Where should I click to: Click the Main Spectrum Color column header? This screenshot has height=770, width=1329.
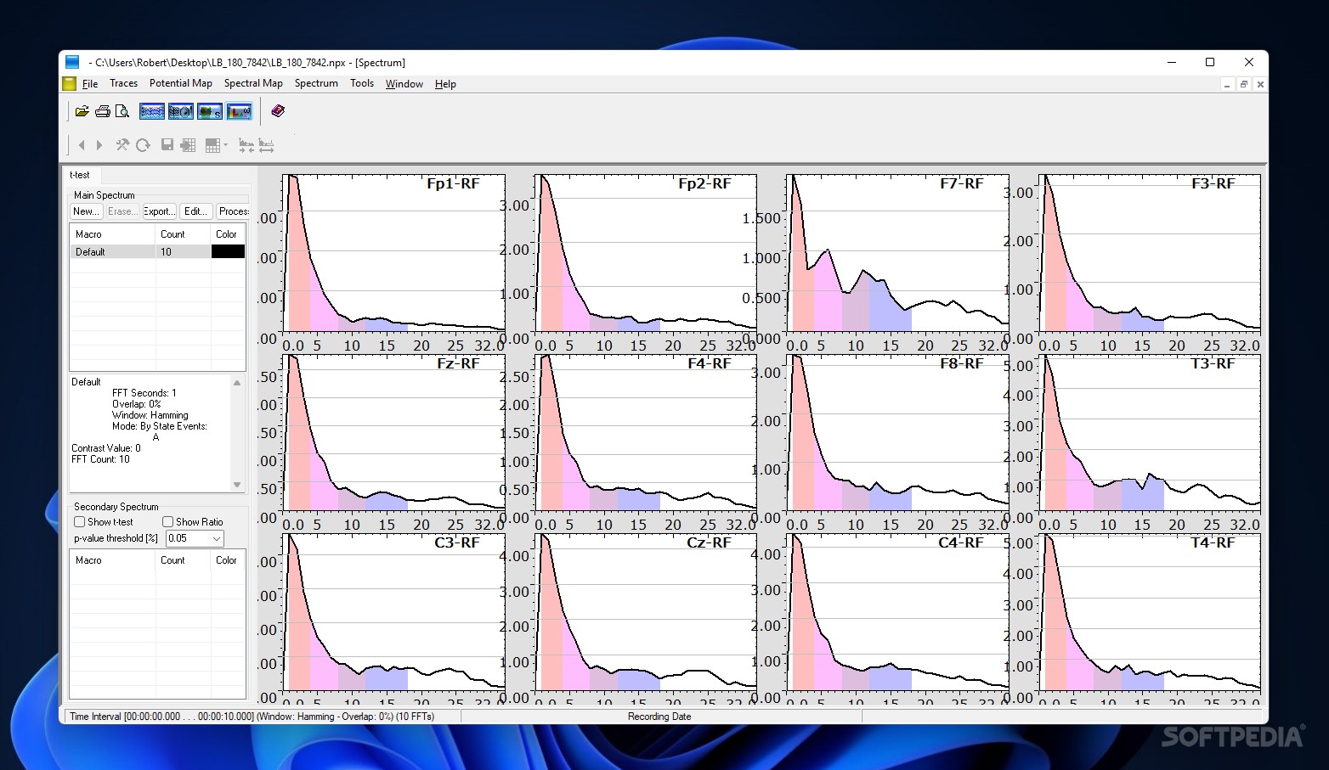click(x=228, y=233)
